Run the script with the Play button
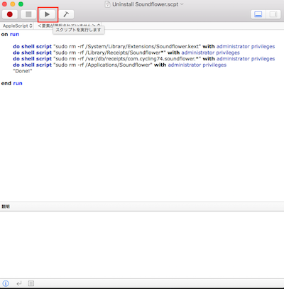This screenshot has height=289, width=284. pos(48,14)
